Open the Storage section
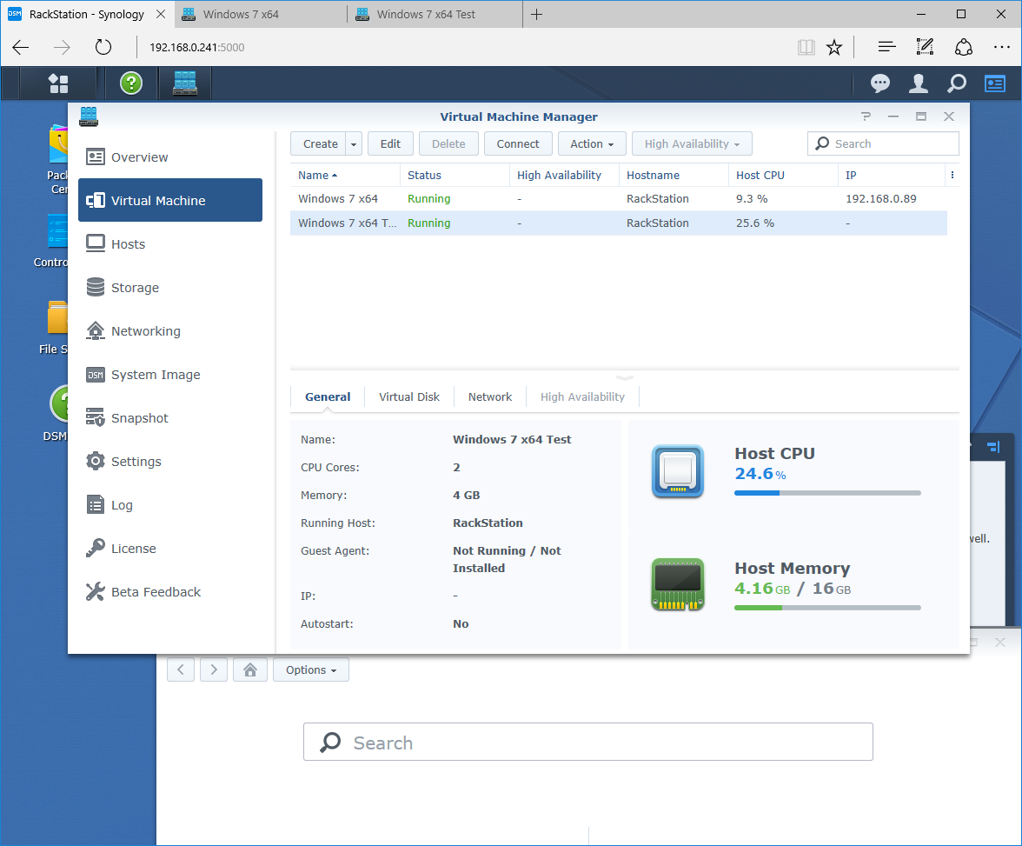Viewport: 1022px width, 846px height. [x=170, y=288]
